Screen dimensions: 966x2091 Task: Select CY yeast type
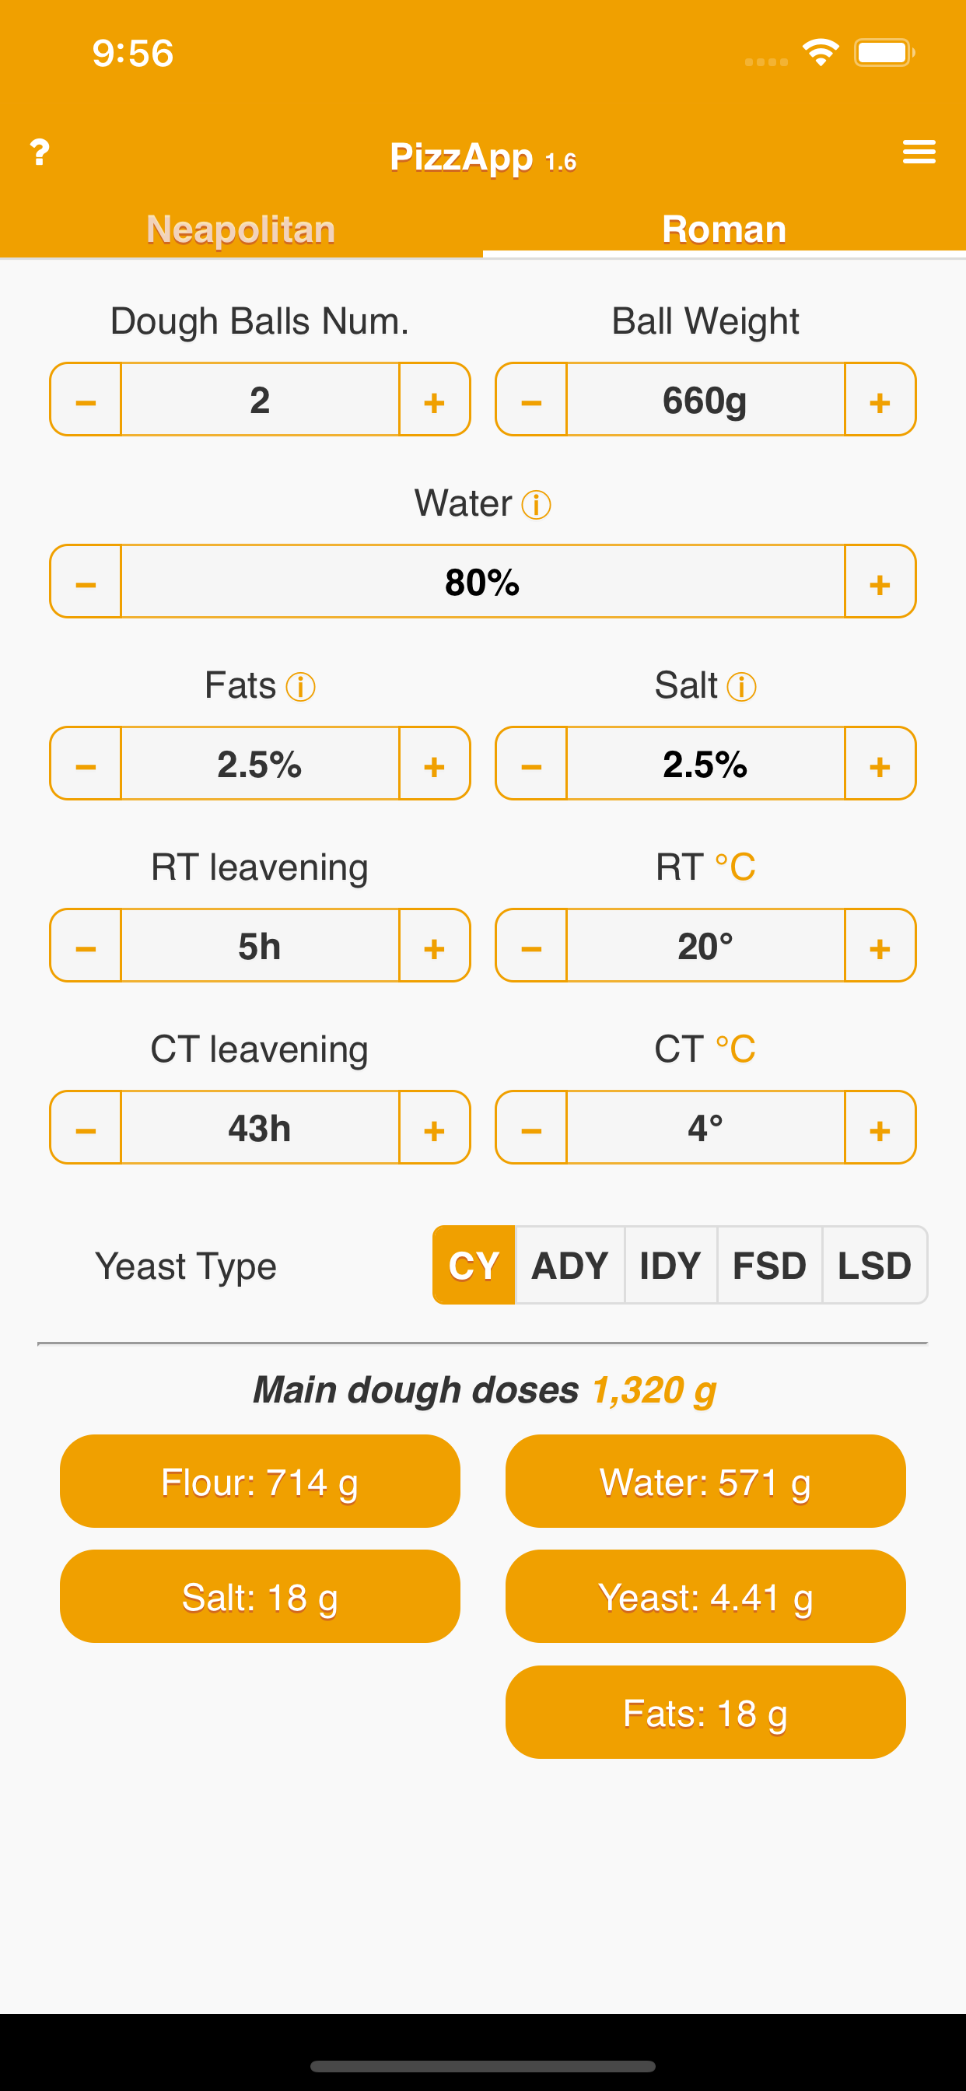pos(474,1265)
